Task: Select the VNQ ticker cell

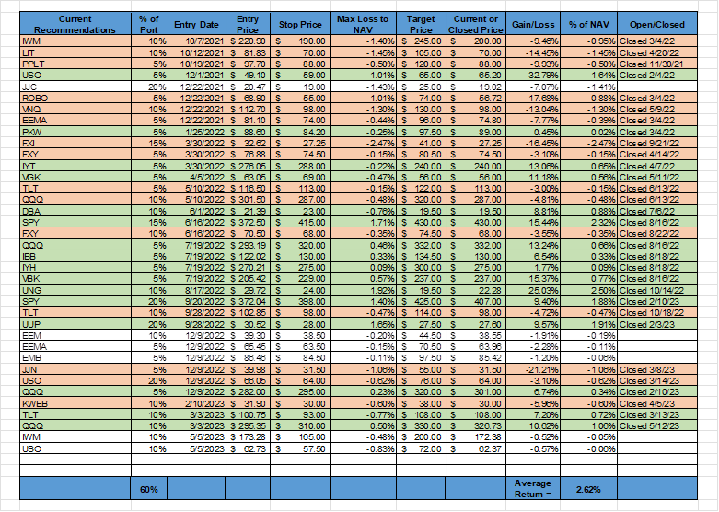Action: coord(75,110)
